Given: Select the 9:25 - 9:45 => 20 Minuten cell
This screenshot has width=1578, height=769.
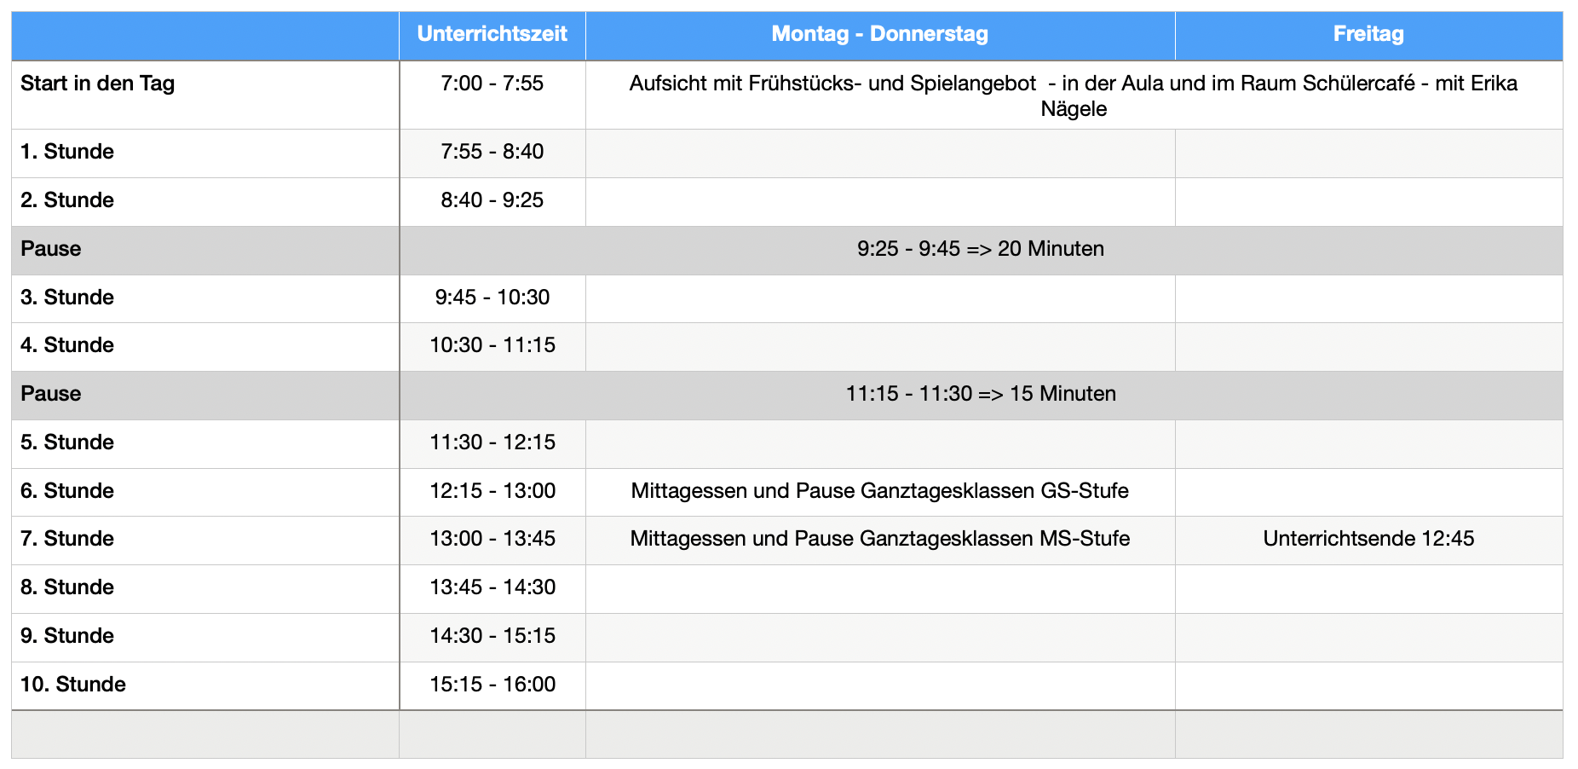Looking at the screenshot, I should pyautogui.click(x=981, y=251).
